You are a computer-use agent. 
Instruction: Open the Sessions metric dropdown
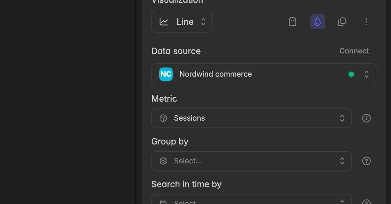[x=252, y=118]
